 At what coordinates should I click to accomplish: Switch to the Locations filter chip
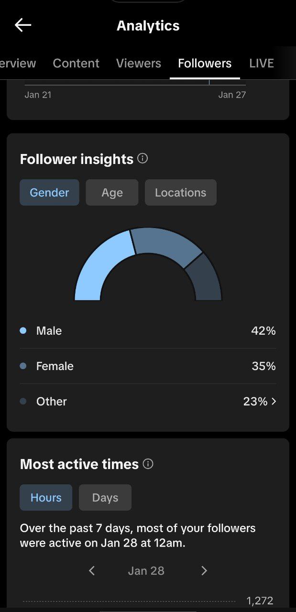180,193
